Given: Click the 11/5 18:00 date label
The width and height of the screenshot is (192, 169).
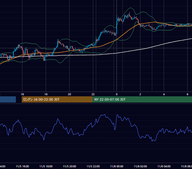Looking at the screenshot, I should point(46,166).
